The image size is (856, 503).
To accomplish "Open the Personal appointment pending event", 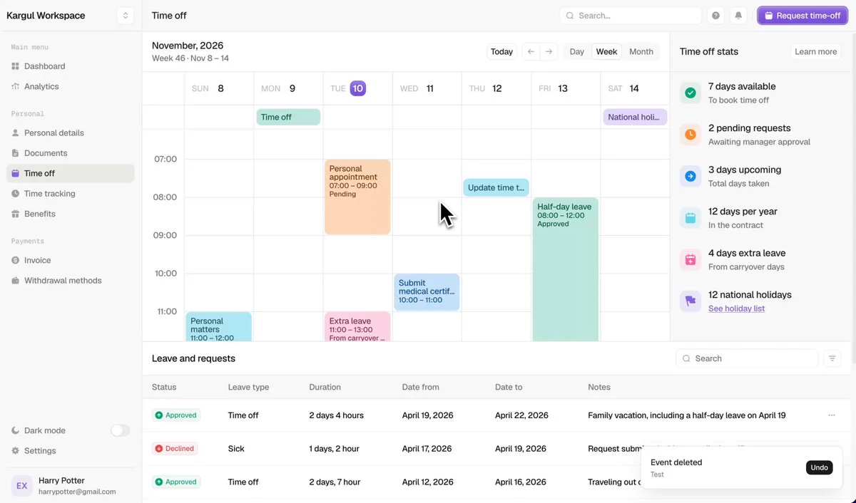I will point(357,197).
